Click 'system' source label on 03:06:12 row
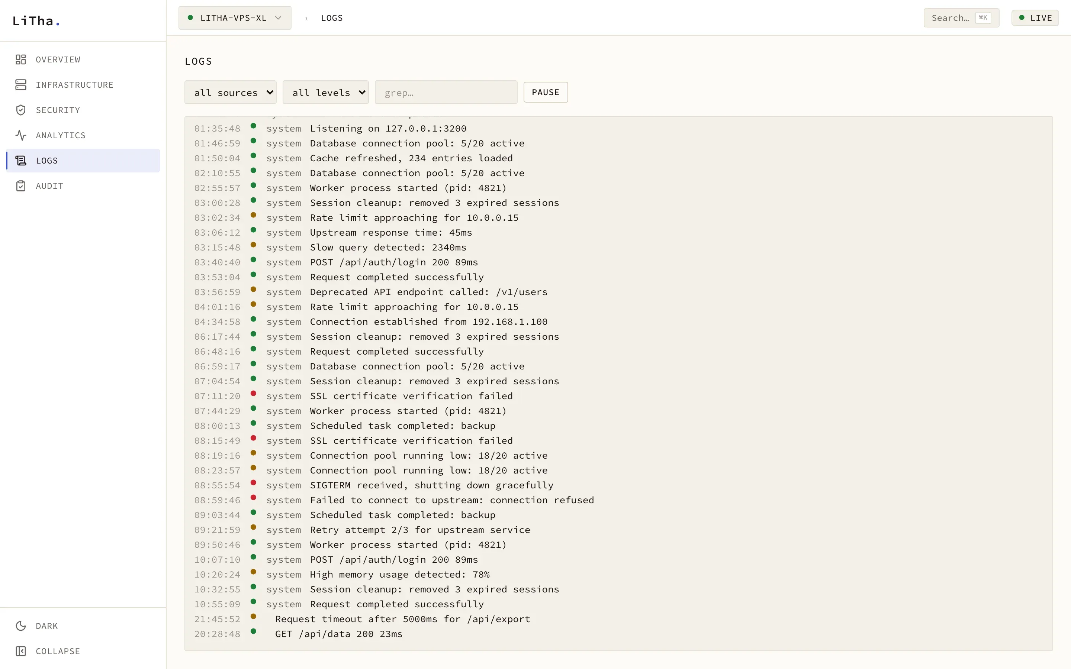This screenshot has width=1071, height=669. click(x=284, y=232)
